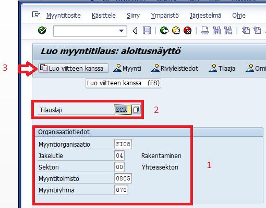
Task: Click the Tilauslaji label
Action: click(x=51, y=110)
